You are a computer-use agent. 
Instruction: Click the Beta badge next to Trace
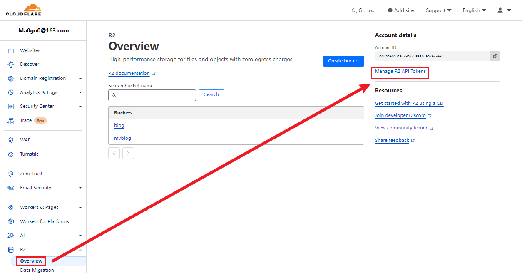(40, 121)
